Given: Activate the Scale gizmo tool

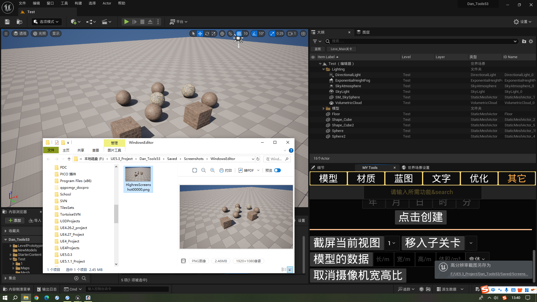Looking at the screenshot, I should (214, 34).
